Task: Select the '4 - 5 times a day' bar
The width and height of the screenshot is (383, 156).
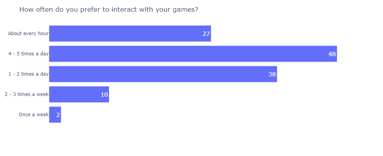Action: (193, 54)
